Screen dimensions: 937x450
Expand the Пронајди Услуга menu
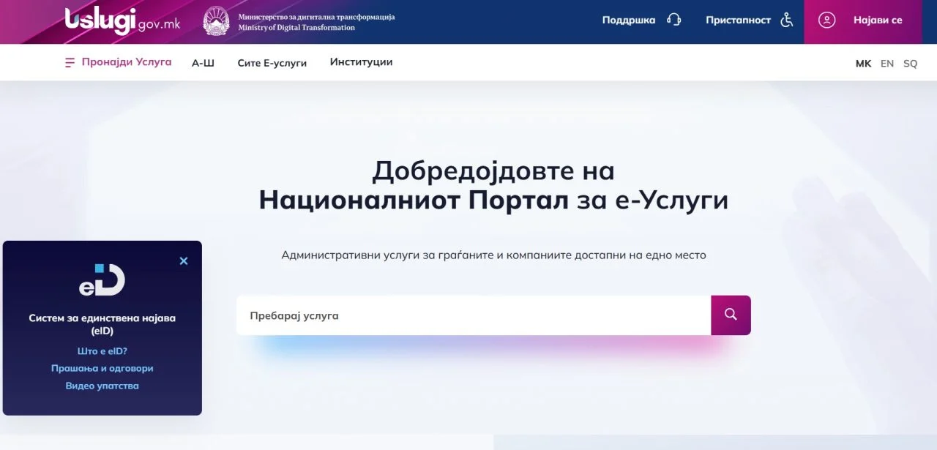tap(126, 62)
